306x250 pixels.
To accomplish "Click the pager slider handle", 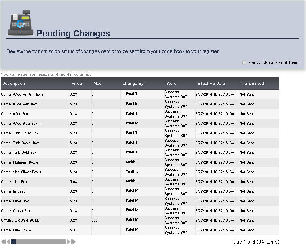I will (13, 242).
